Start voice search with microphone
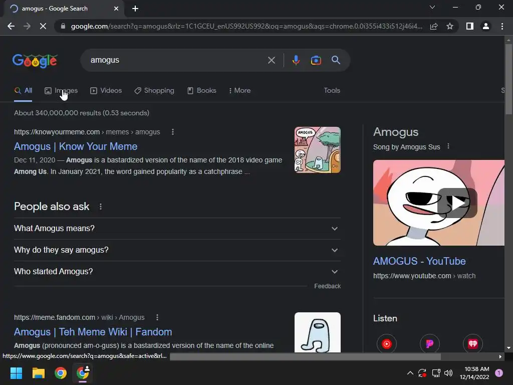Image resolution: width=513 pixels, height=385 pixels. click(x=296, y=60)
